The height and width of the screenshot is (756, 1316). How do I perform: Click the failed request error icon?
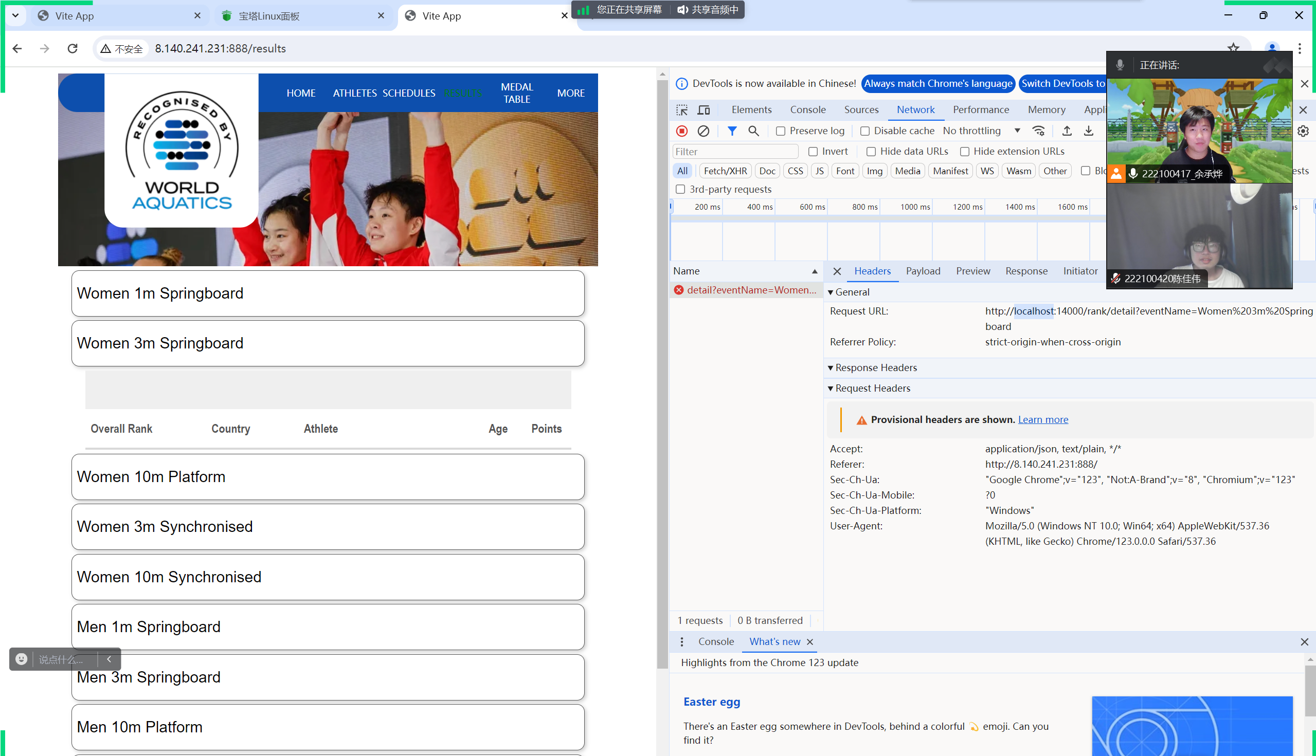[678, 290]
